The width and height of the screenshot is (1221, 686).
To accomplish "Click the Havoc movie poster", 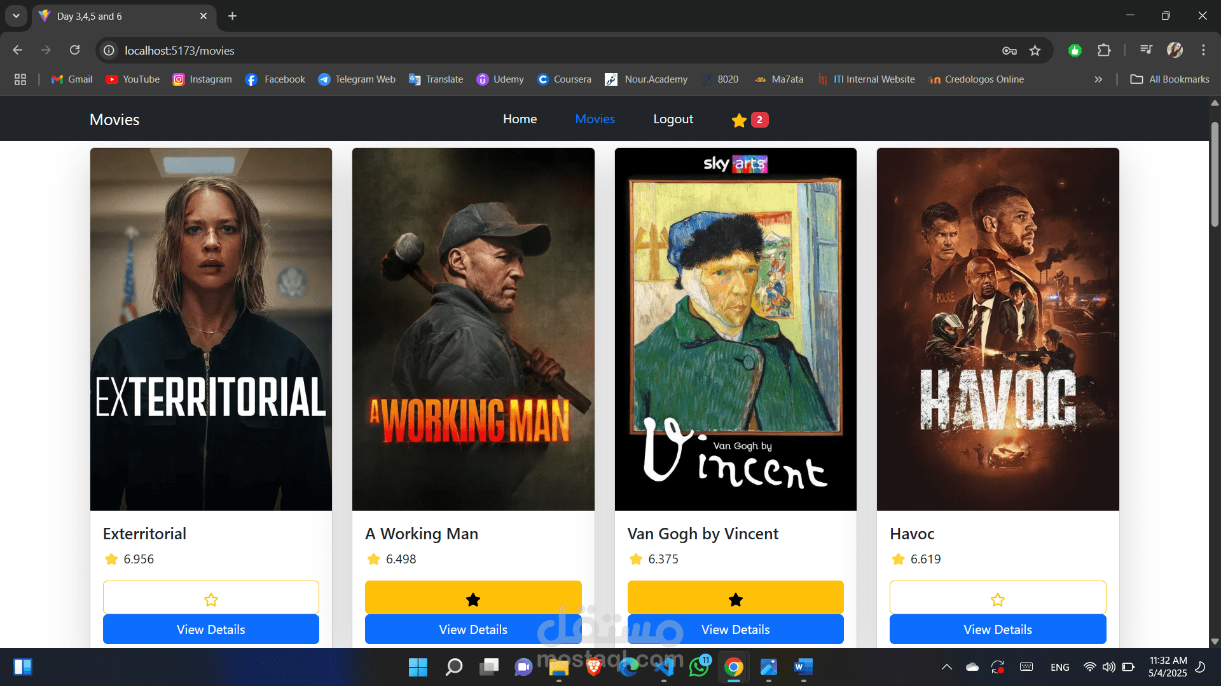I will click(997, 329).
